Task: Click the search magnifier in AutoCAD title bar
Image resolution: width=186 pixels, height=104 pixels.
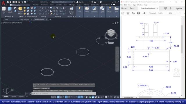Action: tap(74, 2)
